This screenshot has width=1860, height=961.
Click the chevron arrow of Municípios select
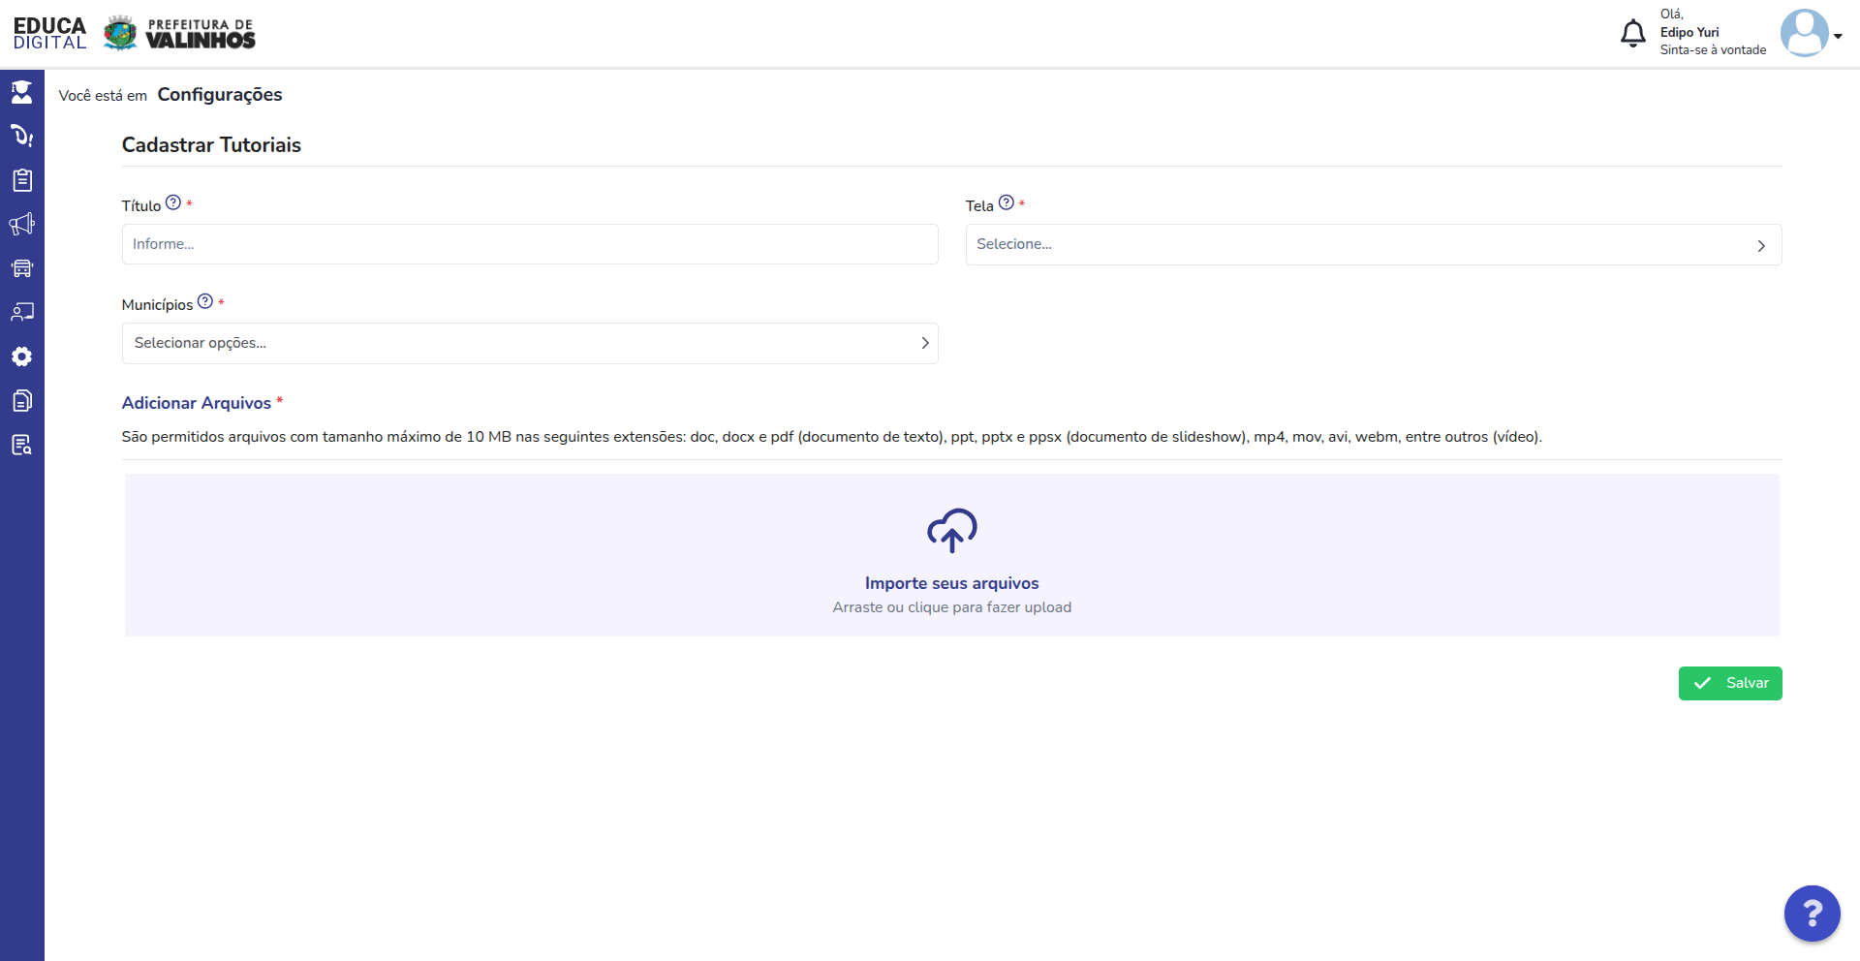point(925,343)
